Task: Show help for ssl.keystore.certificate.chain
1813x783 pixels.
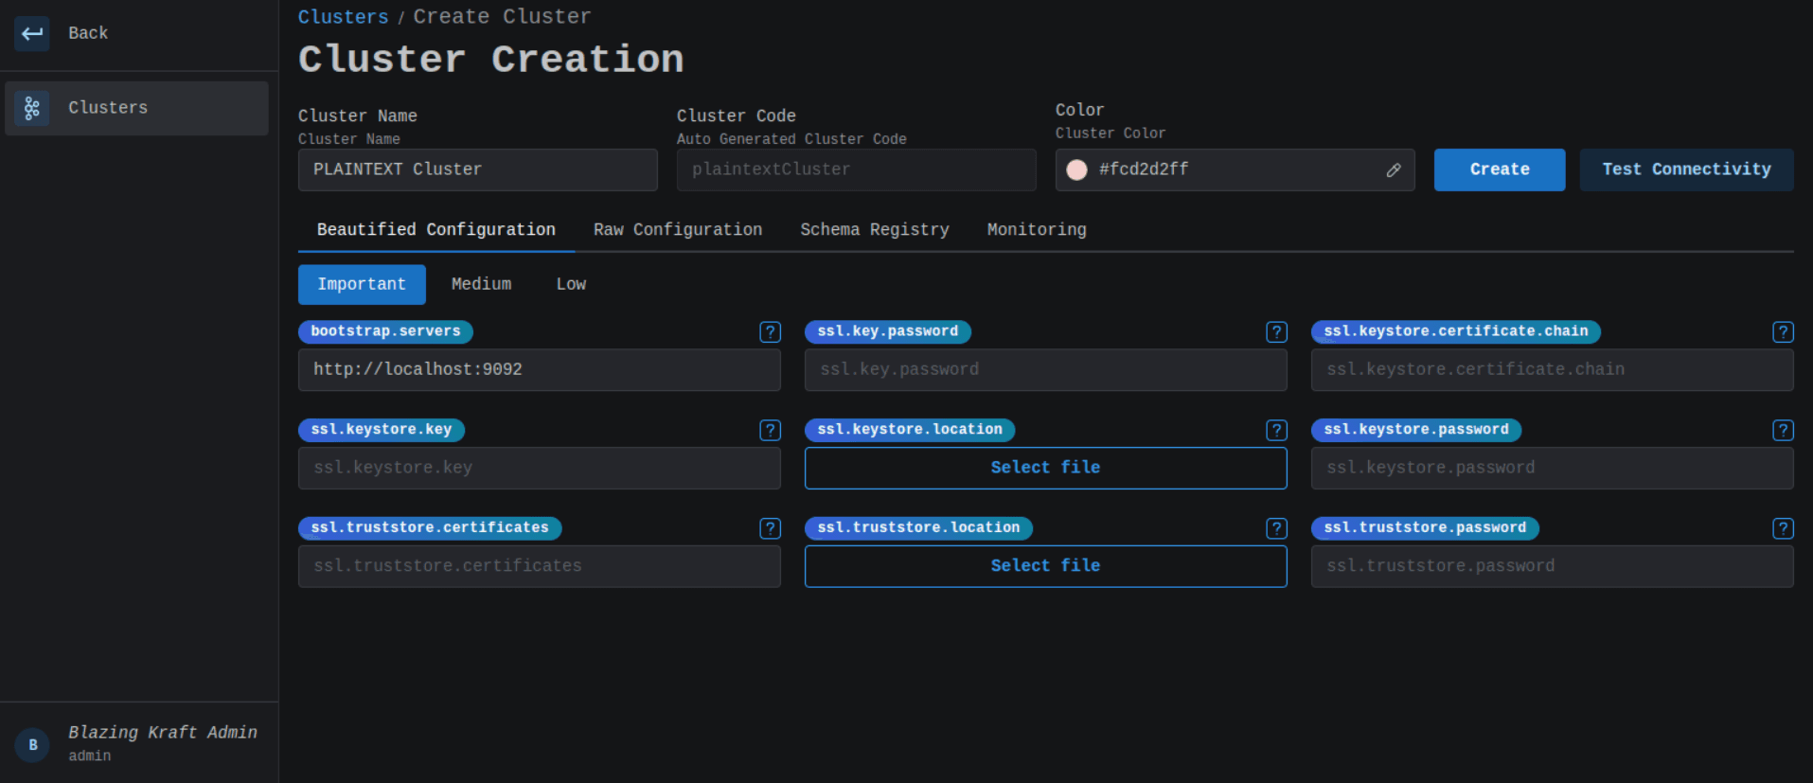Action: 1784,331
